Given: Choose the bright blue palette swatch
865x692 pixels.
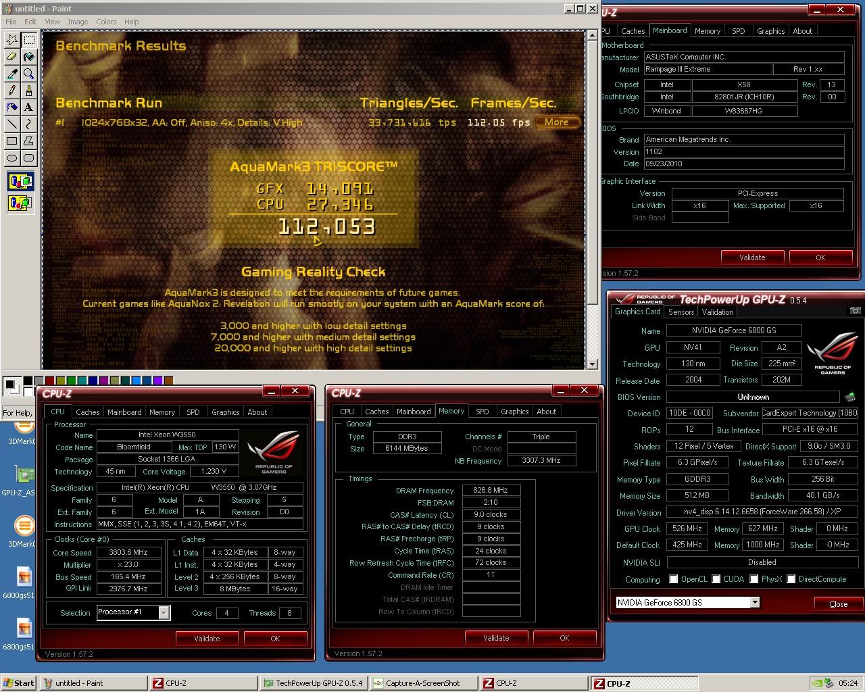Looking at the screenshot, I should click(137, 381).
